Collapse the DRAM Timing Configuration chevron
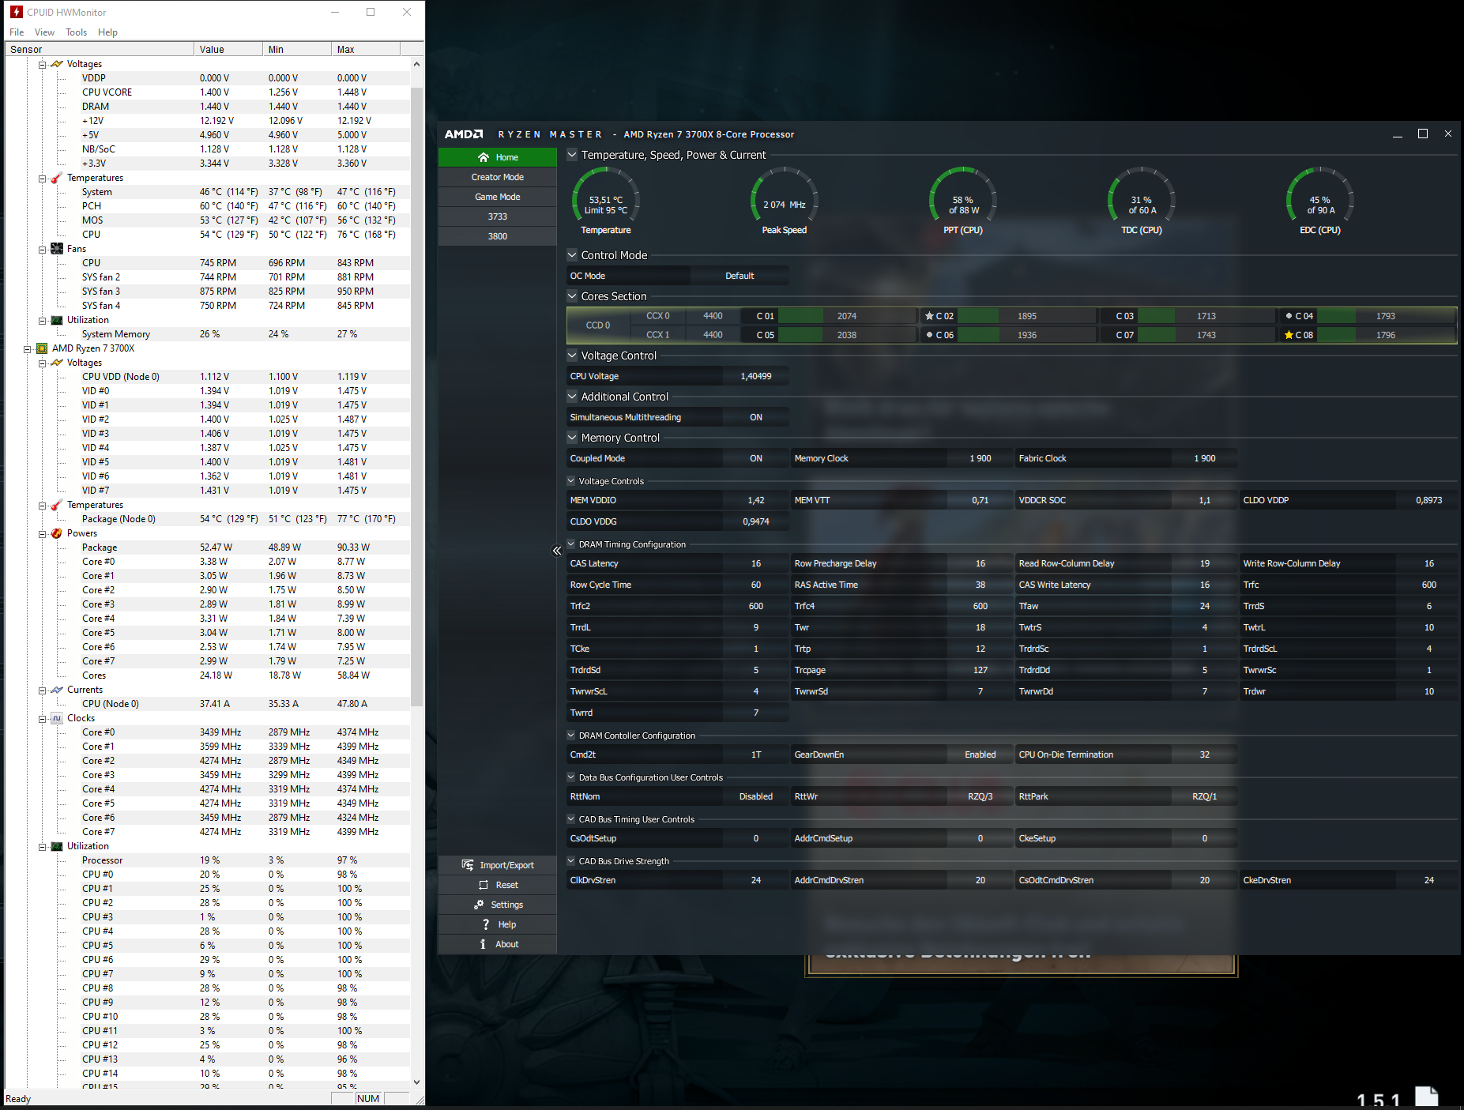The height and width of the screenshot is (1110, 1464). point(571,544)
